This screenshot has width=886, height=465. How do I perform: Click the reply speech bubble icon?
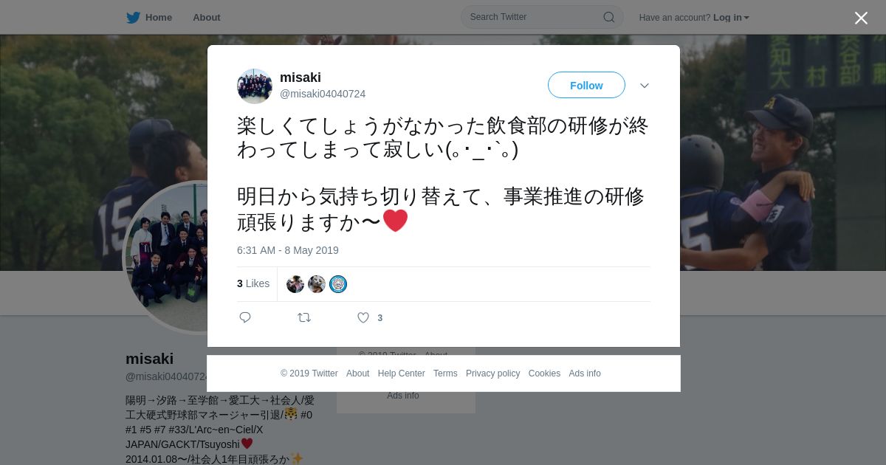tap(245, 317)
